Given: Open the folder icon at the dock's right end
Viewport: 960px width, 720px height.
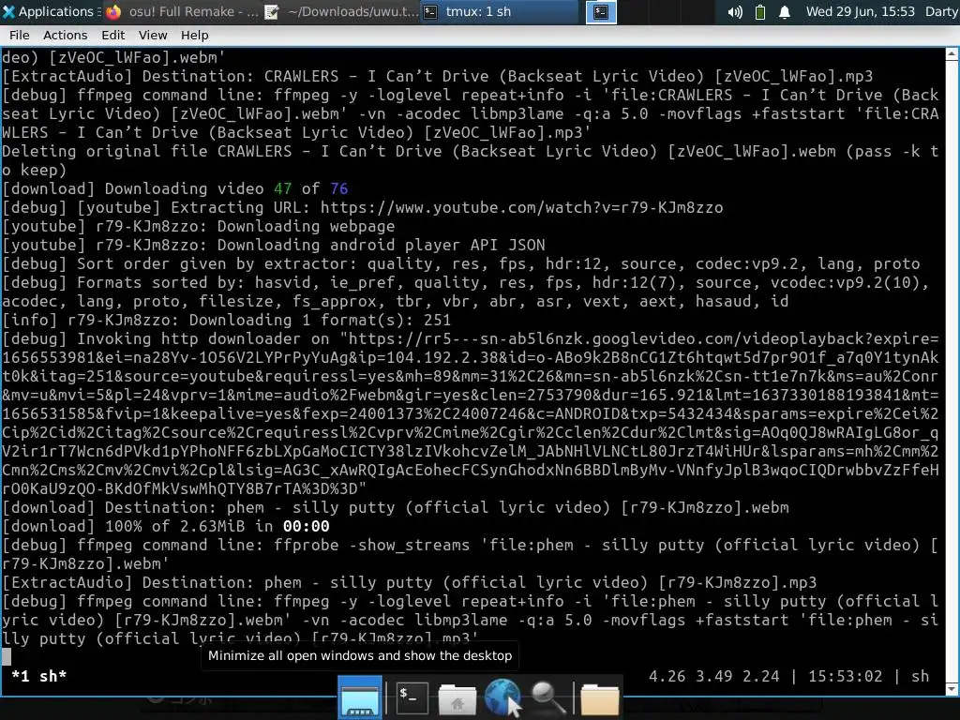Looking at the screenshot, I should [x=599, y=698].
